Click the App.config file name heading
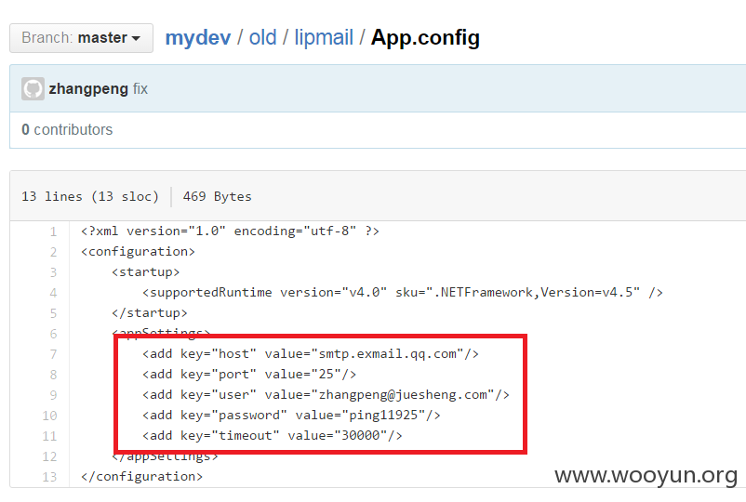 pyautogui.click(x=425, y=37)
